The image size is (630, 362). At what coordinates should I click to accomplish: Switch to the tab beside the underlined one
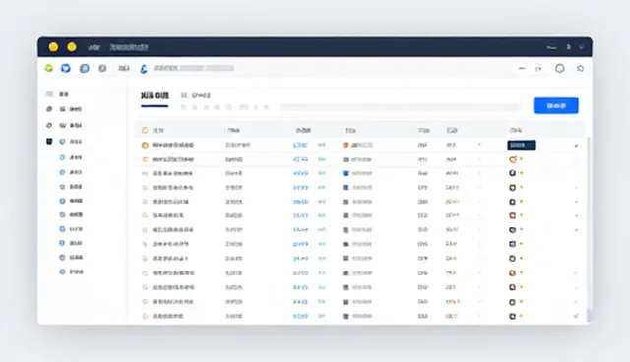coord(196,95)
